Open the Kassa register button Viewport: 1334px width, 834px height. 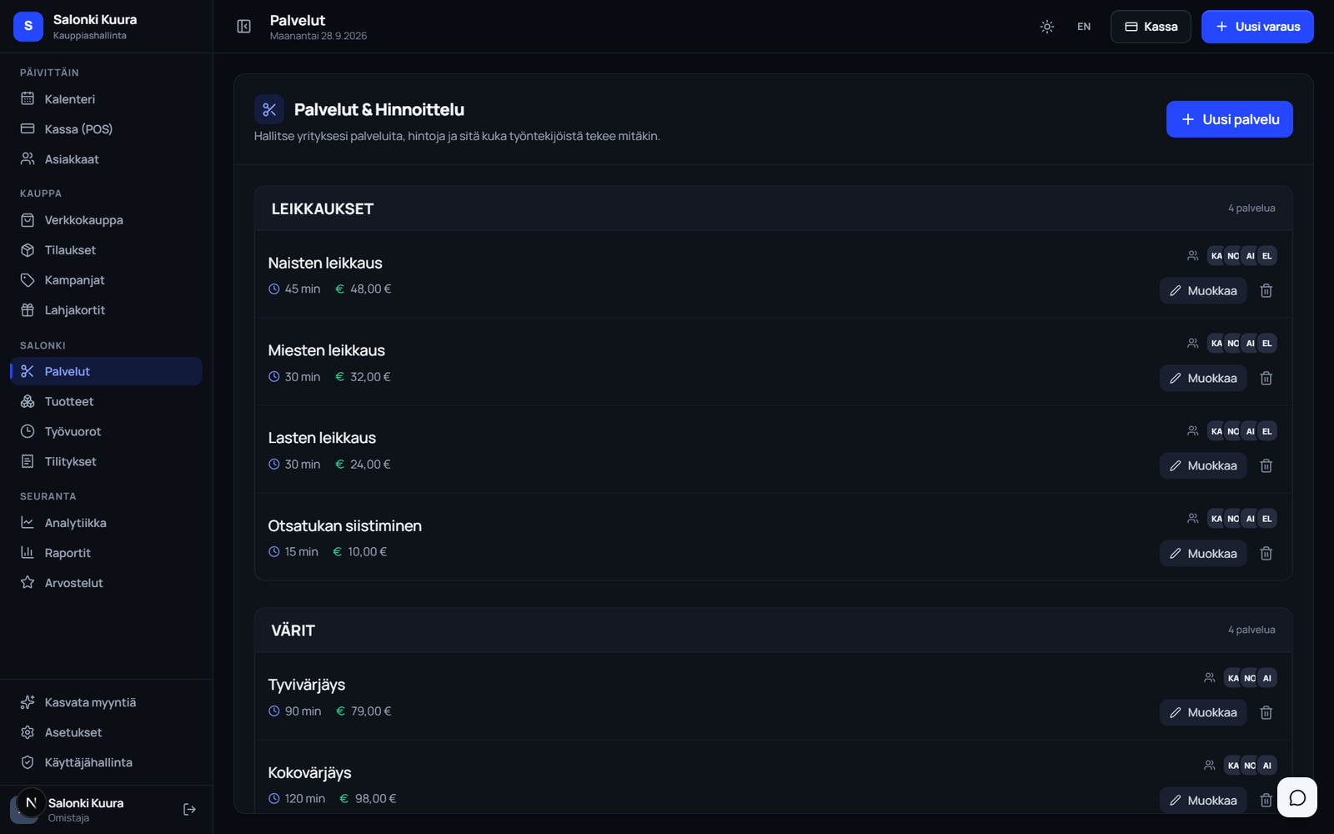(1151, 27)
